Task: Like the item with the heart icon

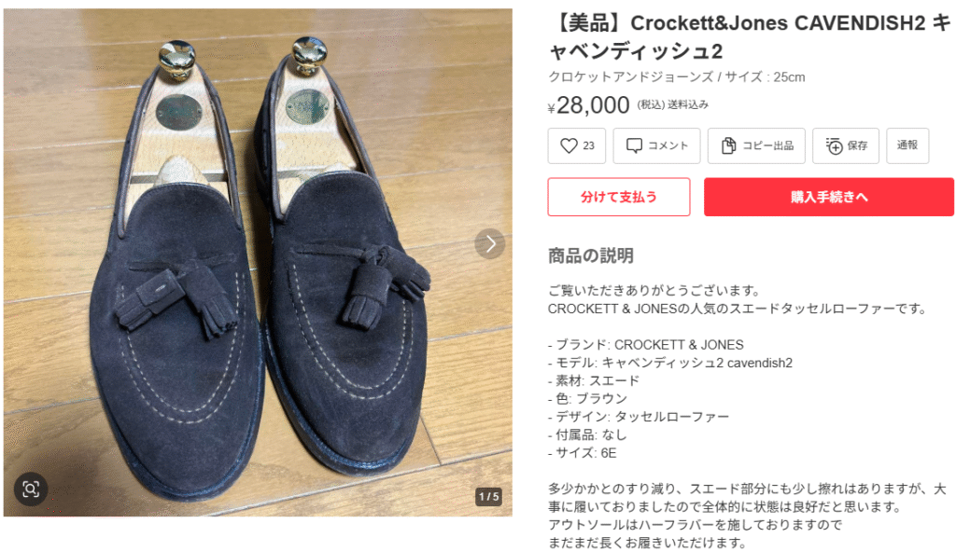Action: 569,145
